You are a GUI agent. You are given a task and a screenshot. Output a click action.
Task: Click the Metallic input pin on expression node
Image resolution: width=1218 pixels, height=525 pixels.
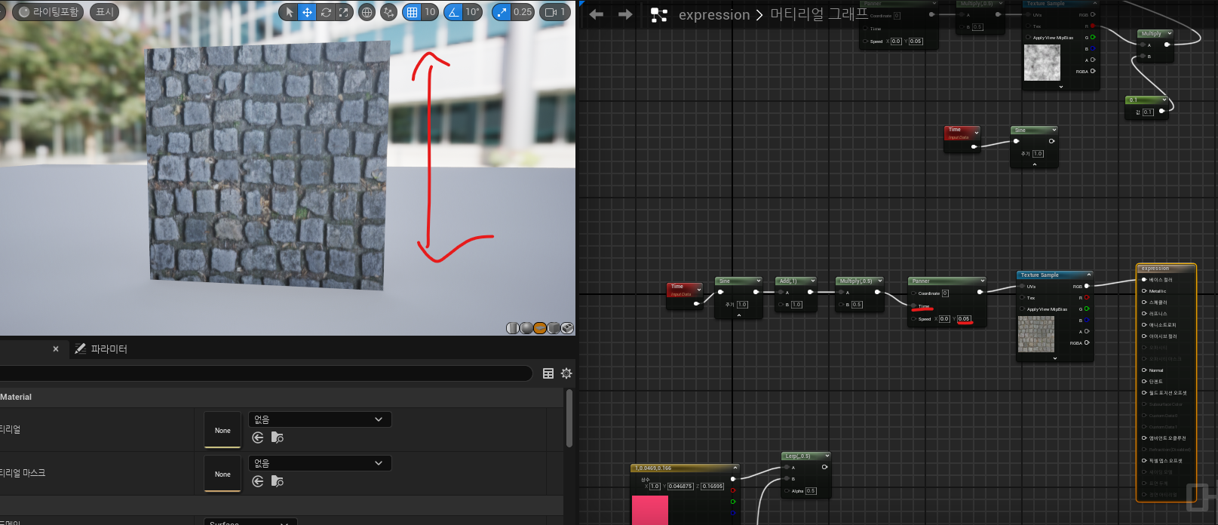pos(1144,291)
